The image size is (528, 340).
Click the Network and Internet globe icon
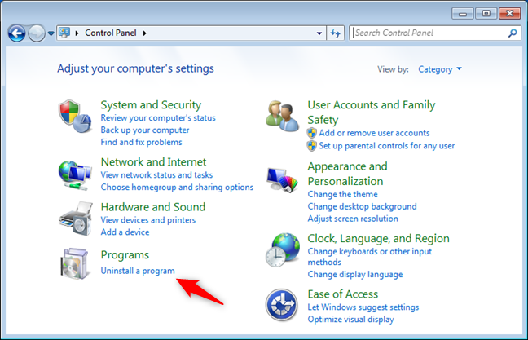[75, 175]
